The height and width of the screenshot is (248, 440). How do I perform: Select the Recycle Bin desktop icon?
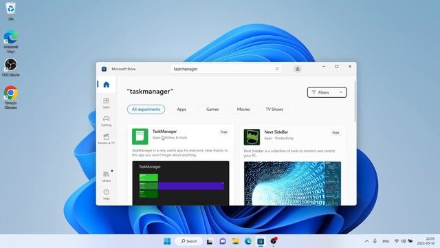click(x=11, y=11)
